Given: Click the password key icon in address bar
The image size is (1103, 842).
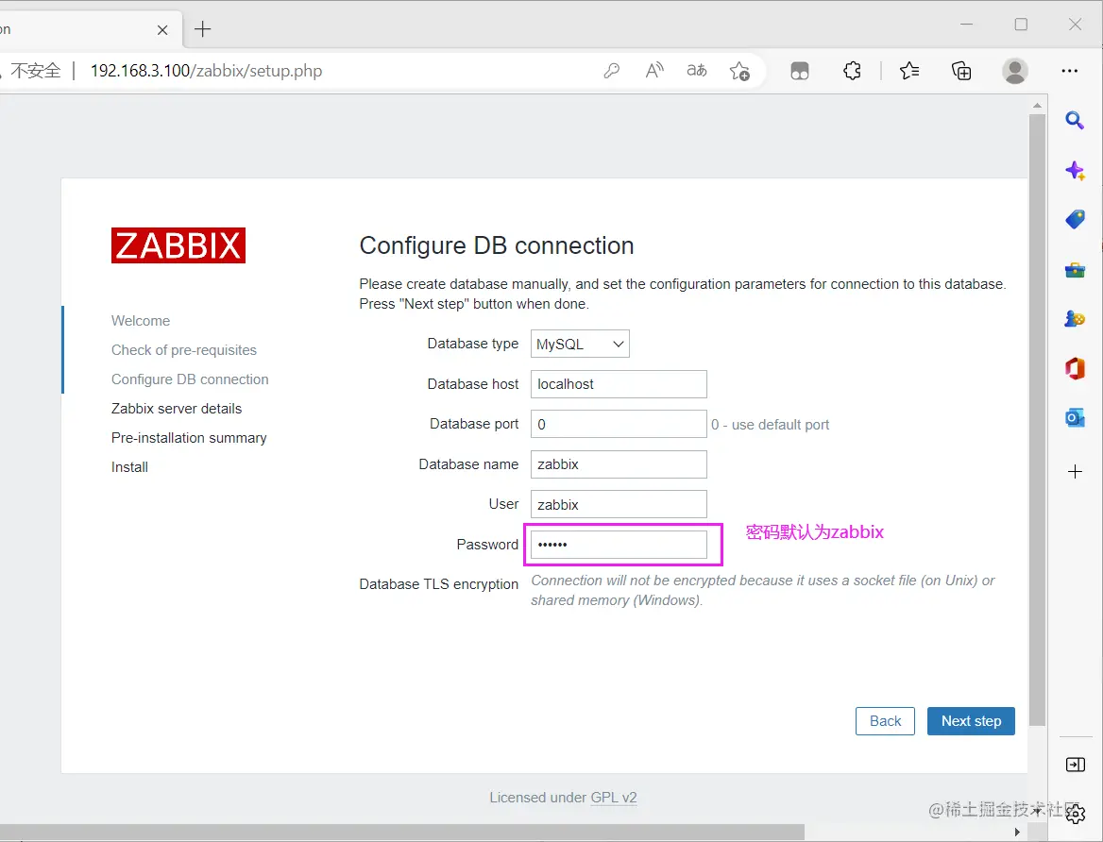Looking at the screenshot, I should tap(611, 71).
